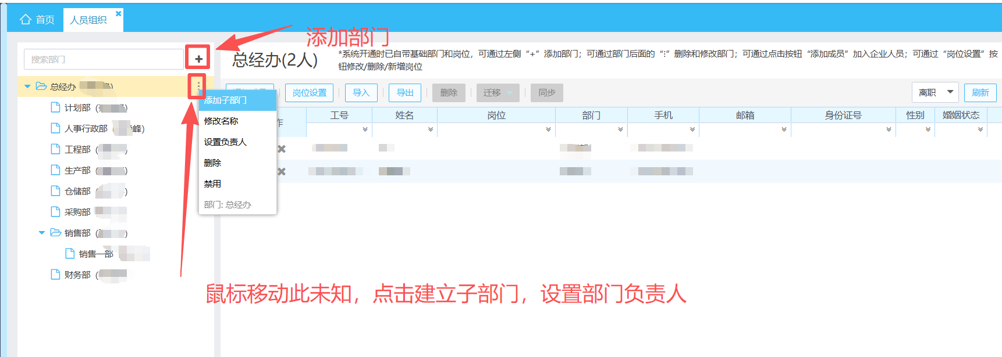Viewport: 1002px width, 357px height.
Task: Open the 部门 column filter chevron
Action: (x=620, y=129)
